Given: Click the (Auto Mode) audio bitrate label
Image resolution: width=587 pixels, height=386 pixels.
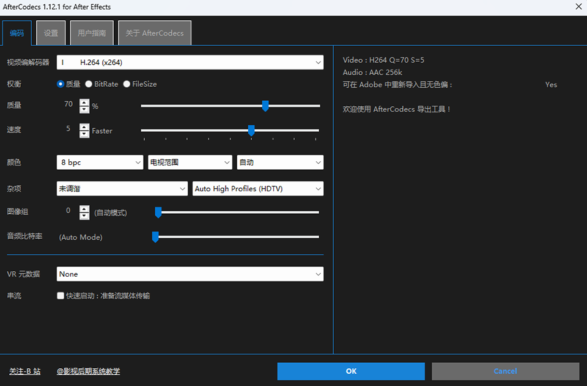Looking at the screenshot, I should click(81, 237).
